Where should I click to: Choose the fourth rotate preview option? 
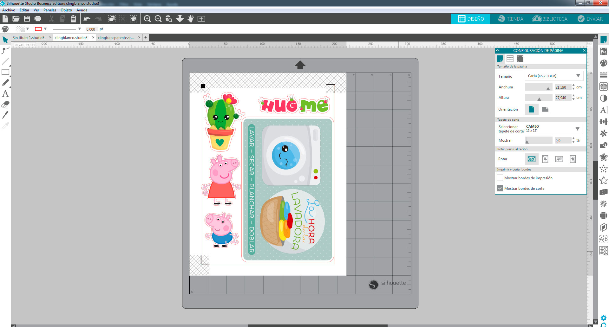pos(573,159)
